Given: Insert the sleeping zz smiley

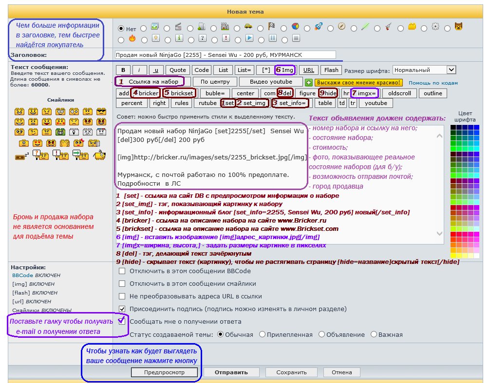Looking at the screenshot, I should [x=22, y=156].
